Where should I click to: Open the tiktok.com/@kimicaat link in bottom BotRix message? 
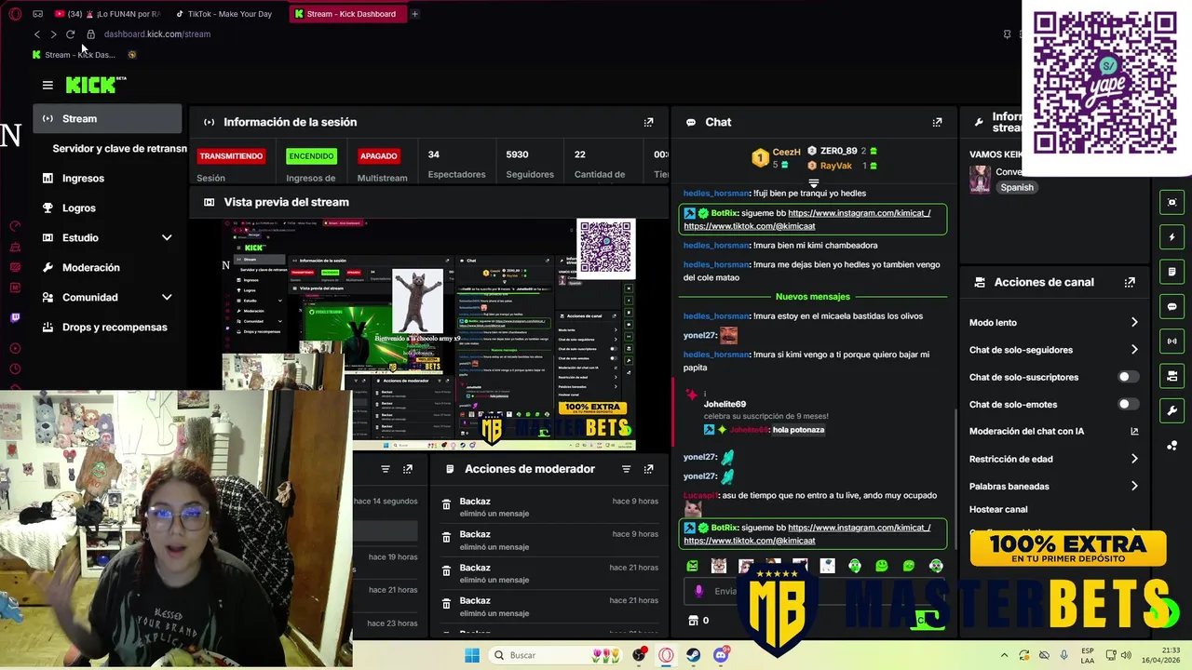(750, 541)
